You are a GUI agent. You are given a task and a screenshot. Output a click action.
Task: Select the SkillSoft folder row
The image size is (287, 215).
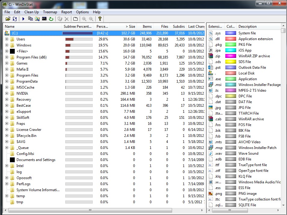(x=23, y=117)
